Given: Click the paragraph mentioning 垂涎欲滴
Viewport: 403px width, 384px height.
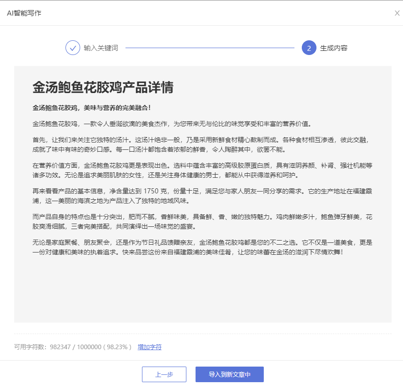Looking at the screenshot, I should tap(172, 124).
